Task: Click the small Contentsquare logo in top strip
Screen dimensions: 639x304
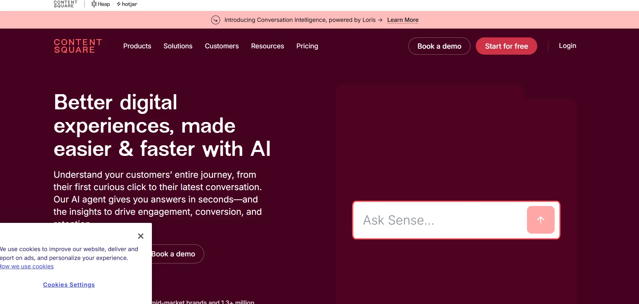Action: pos(65,4)
